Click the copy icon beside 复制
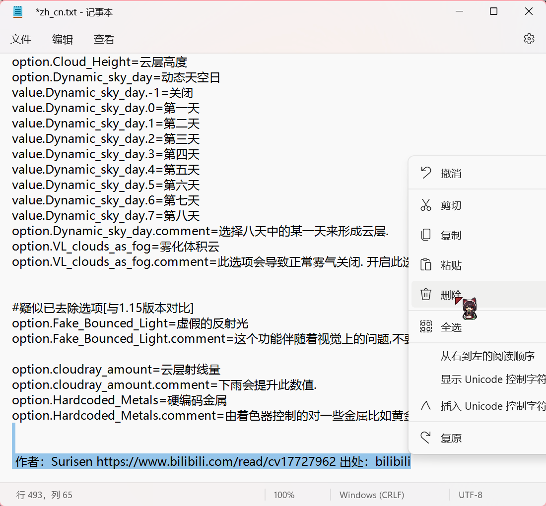The image size is (546, 506). tap(426, 235)
